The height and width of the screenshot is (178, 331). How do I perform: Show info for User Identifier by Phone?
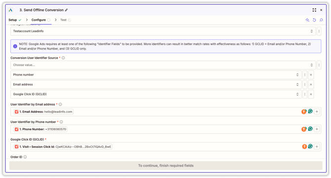[x=61, y=122]
